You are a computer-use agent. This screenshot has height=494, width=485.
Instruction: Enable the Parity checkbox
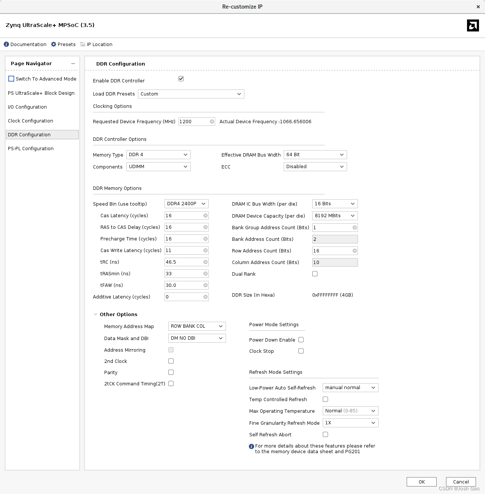(171, 372)
